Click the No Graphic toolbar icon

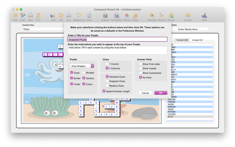(x=116, y=15)
